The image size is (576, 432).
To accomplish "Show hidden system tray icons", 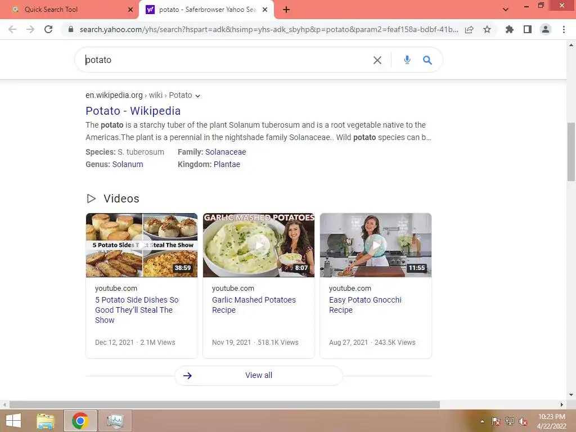I will point(482,421).
